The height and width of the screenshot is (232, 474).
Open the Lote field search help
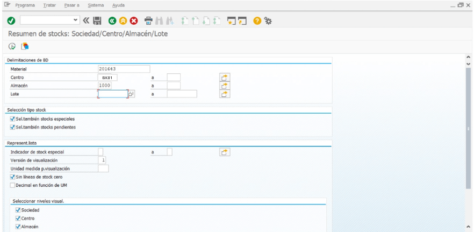(x=131, y=94)
